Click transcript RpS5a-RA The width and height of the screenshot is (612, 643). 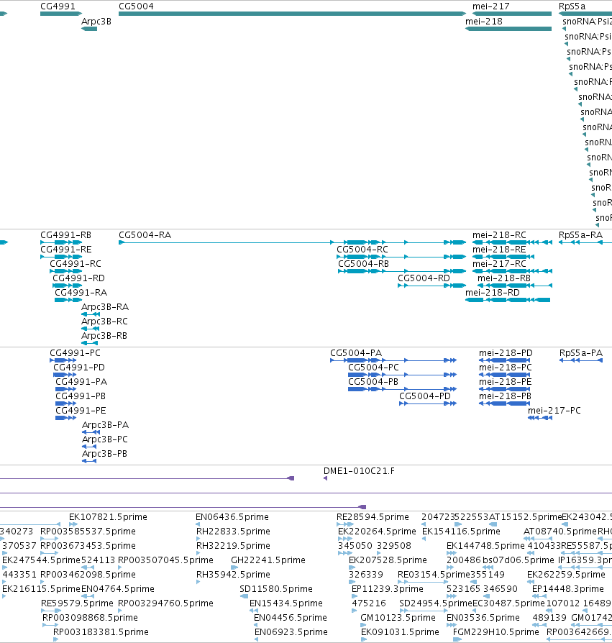pos(580,235)
